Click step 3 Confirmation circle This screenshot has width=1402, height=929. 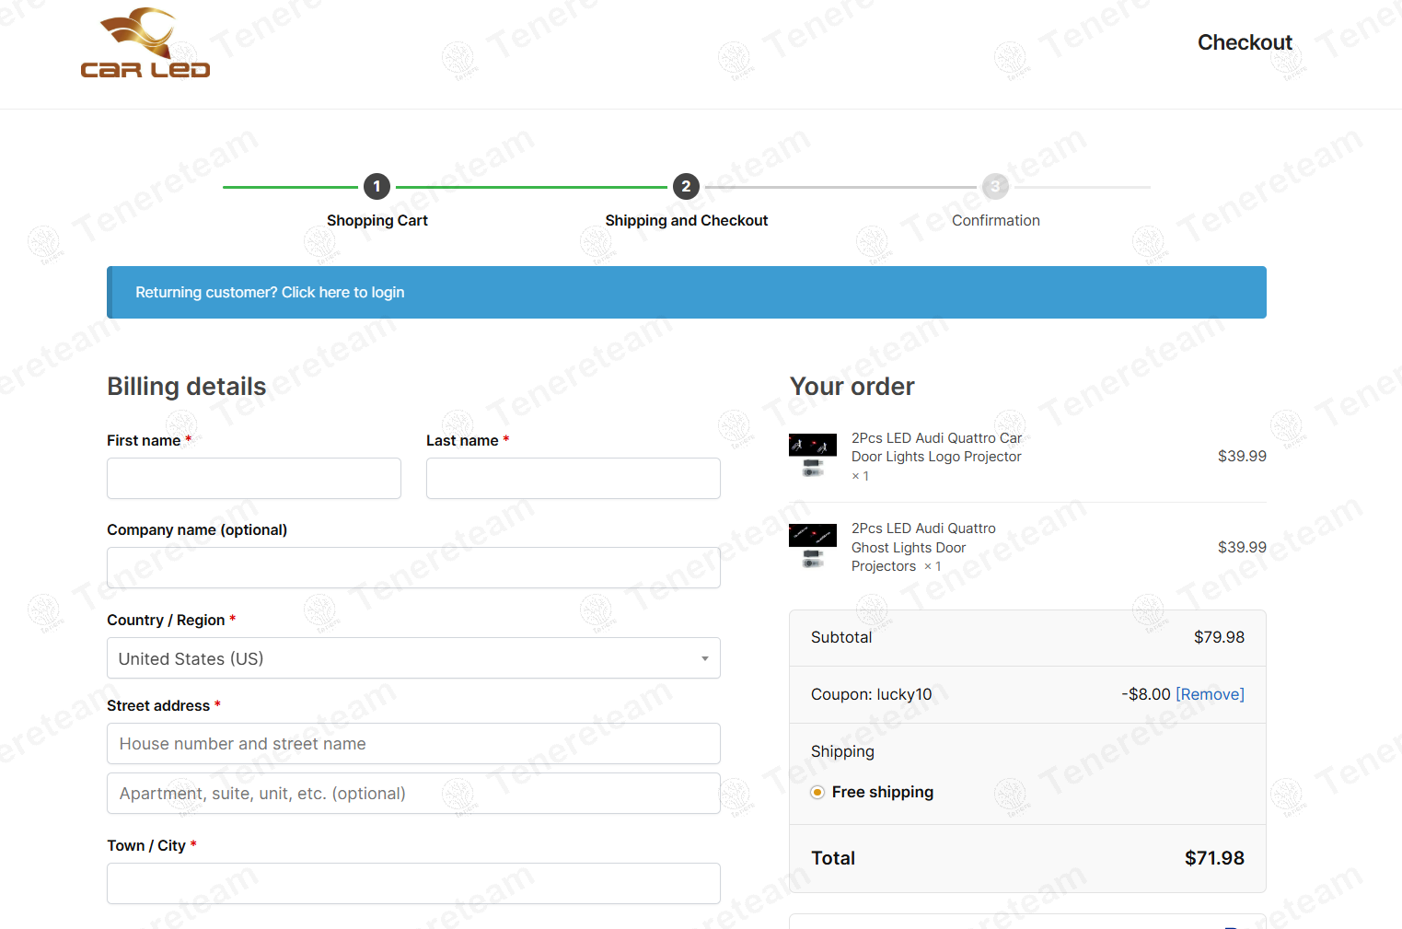tap(995, 187)
